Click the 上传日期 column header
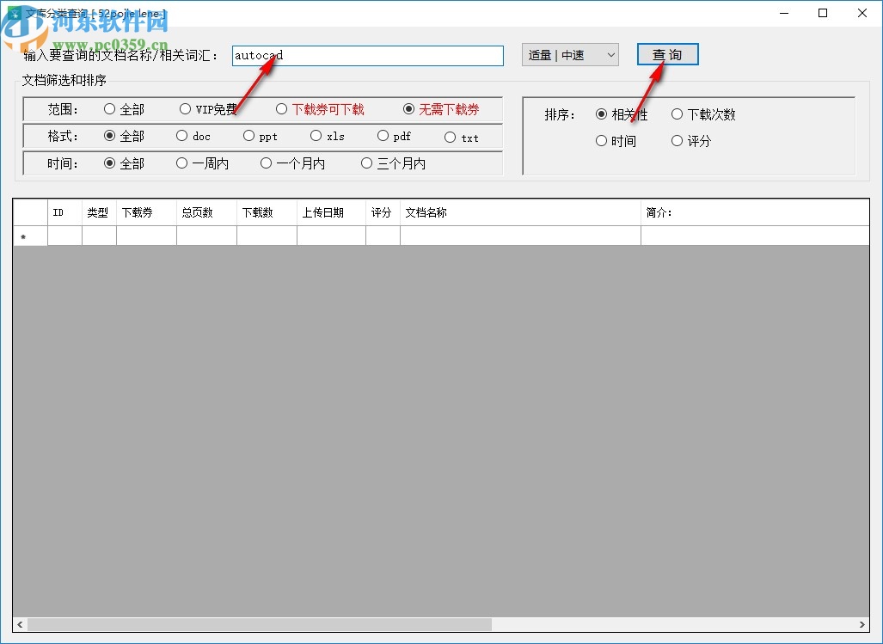Viewport: 883px width, 644px height. [x=331, y=212]
